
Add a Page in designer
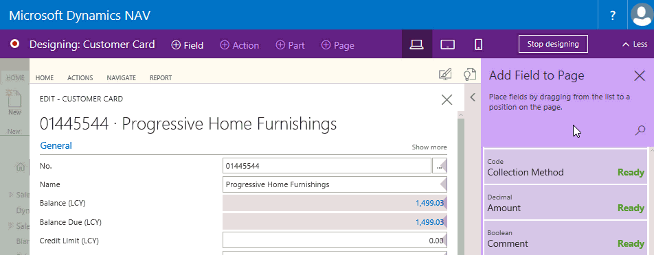337,45
